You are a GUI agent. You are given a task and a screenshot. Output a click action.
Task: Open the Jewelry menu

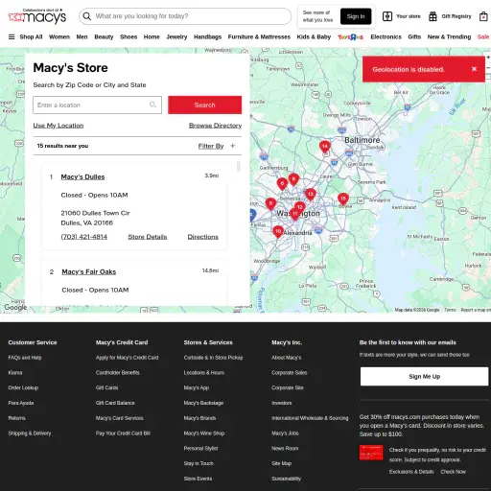coord(176,36)
